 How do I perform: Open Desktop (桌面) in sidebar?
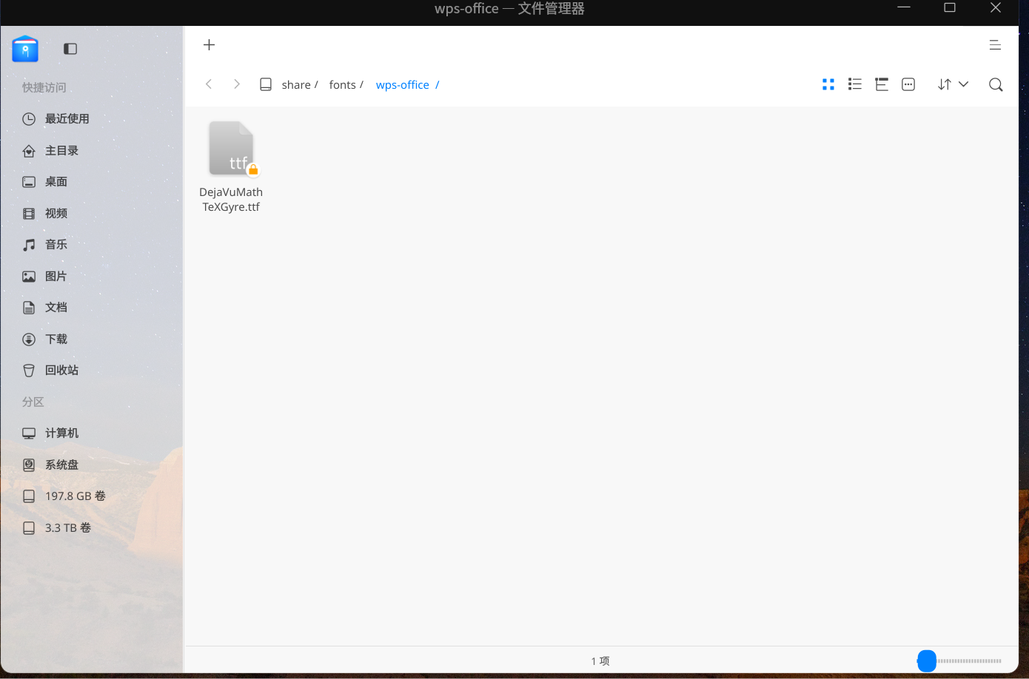92,182
